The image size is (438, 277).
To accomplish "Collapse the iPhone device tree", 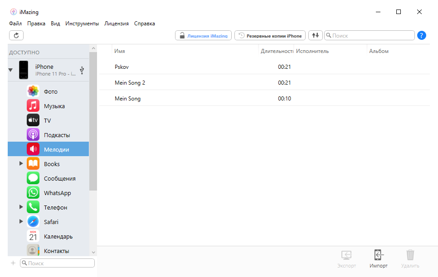I will coord(10,70).
